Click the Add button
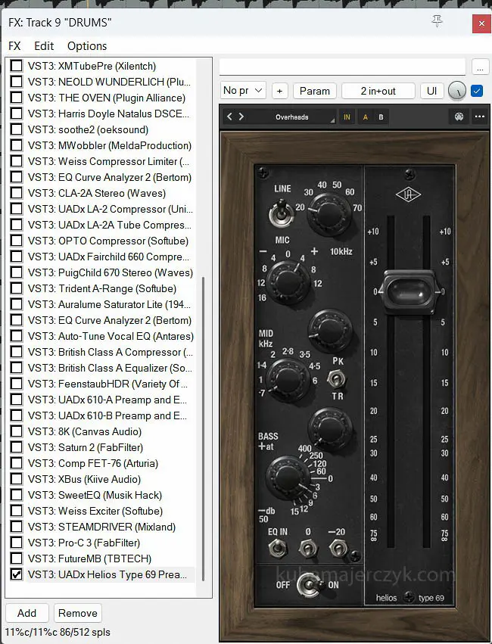Viewport: 492px width, 644px height. tap(26, 613)
